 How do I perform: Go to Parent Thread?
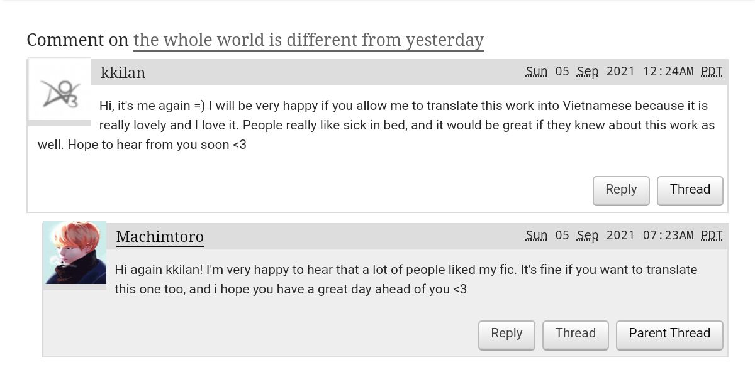coord(669,334)
